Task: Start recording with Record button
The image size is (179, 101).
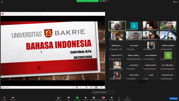Action: 86,98
